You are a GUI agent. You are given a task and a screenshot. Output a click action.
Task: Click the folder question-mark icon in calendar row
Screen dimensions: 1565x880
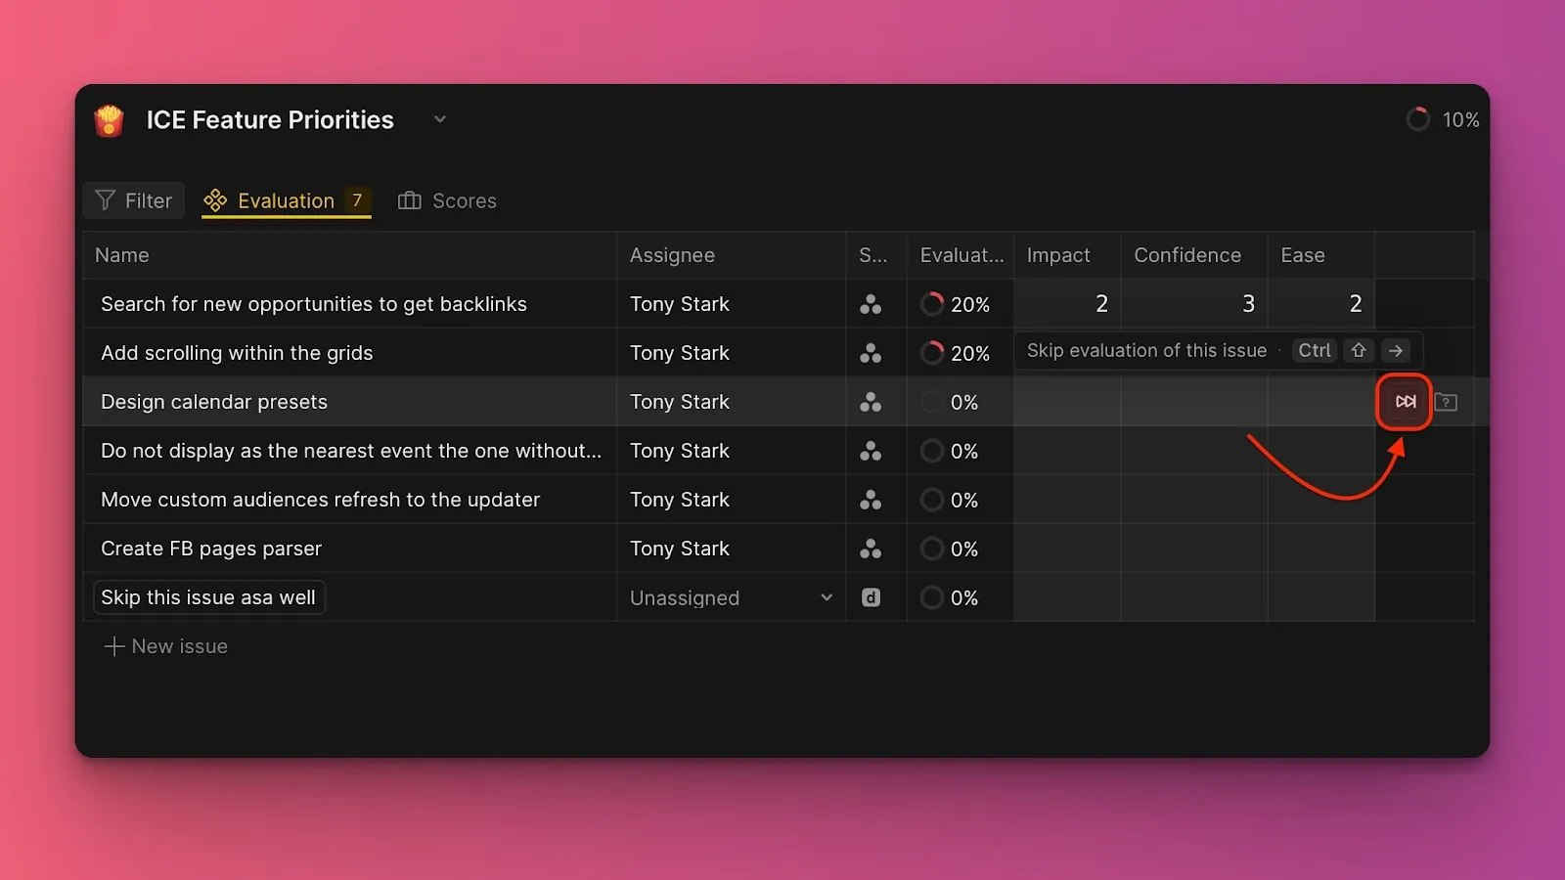(1446, 402)
